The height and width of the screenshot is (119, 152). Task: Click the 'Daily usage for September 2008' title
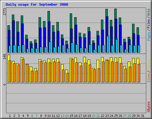37,4
